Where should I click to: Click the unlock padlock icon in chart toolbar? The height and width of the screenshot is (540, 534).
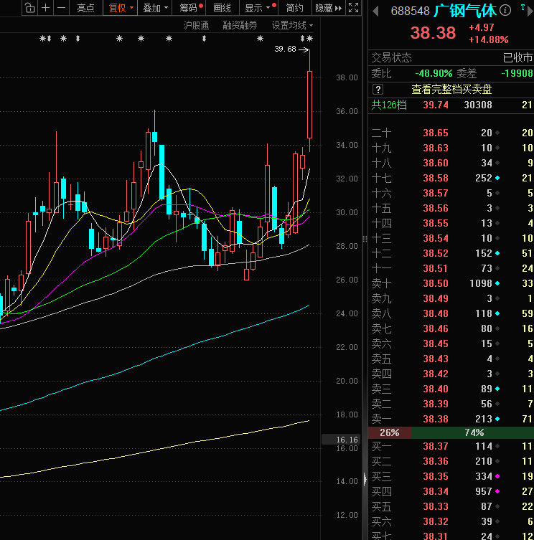(x=29, y=8)
